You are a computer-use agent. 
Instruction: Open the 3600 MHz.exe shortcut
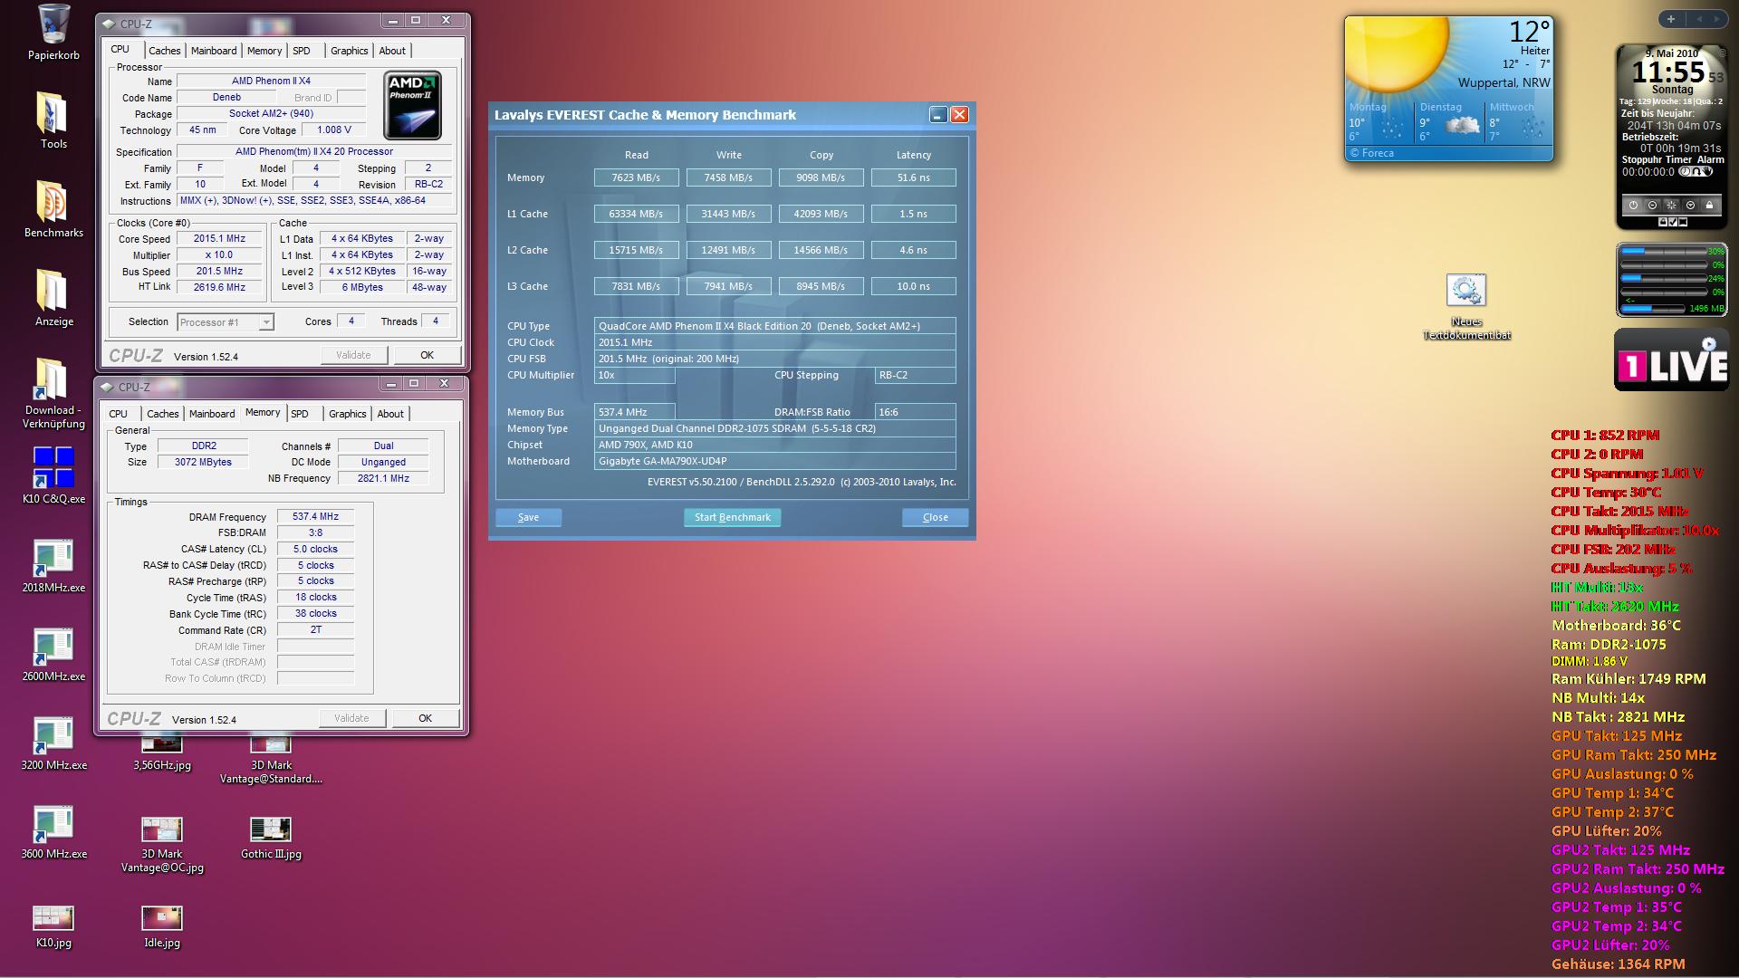(53, 823)
